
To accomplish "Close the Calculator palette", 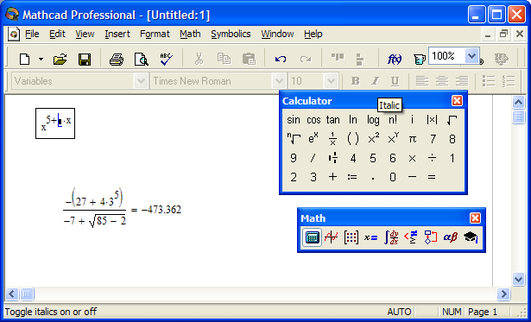I will [457, 100].
